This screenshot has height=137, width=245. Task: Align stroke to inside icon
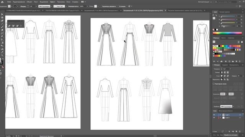[x=225, y=80]
